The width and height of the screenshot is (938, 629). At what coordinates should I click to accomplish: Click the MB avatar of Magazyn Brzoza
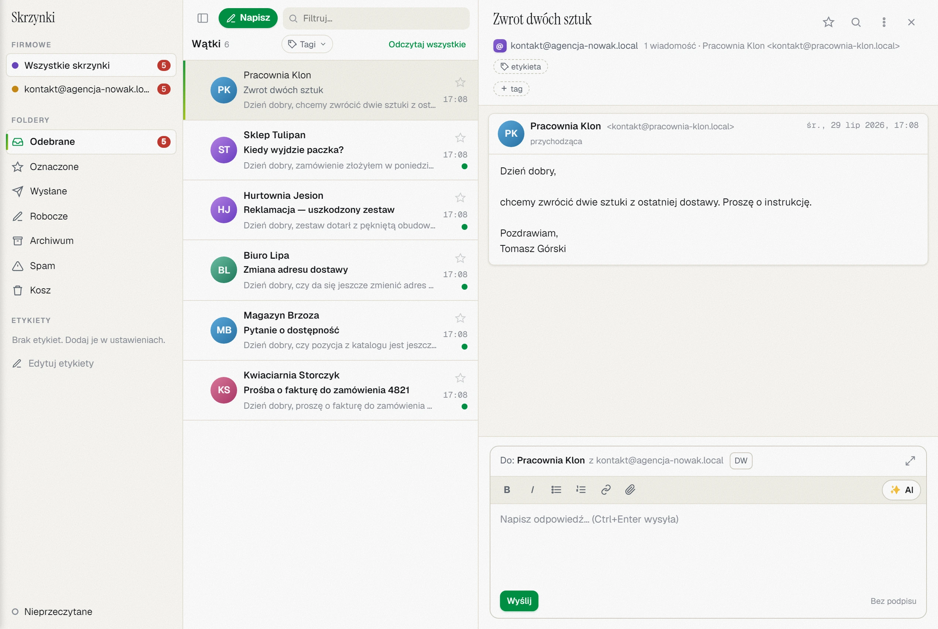pyautogui.click(x=224, y=330)
